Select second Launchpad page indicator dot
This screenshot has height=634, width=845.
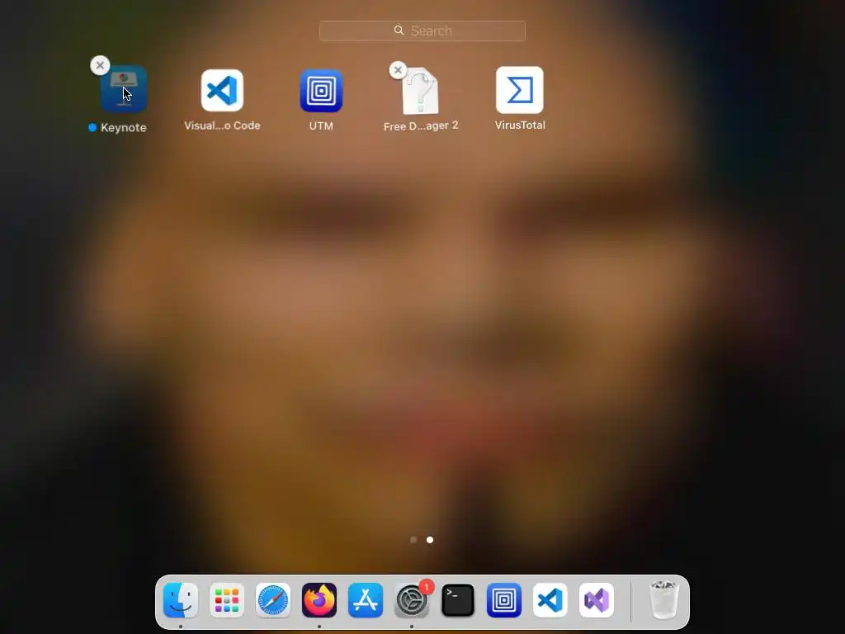click(x=429, y=540)
